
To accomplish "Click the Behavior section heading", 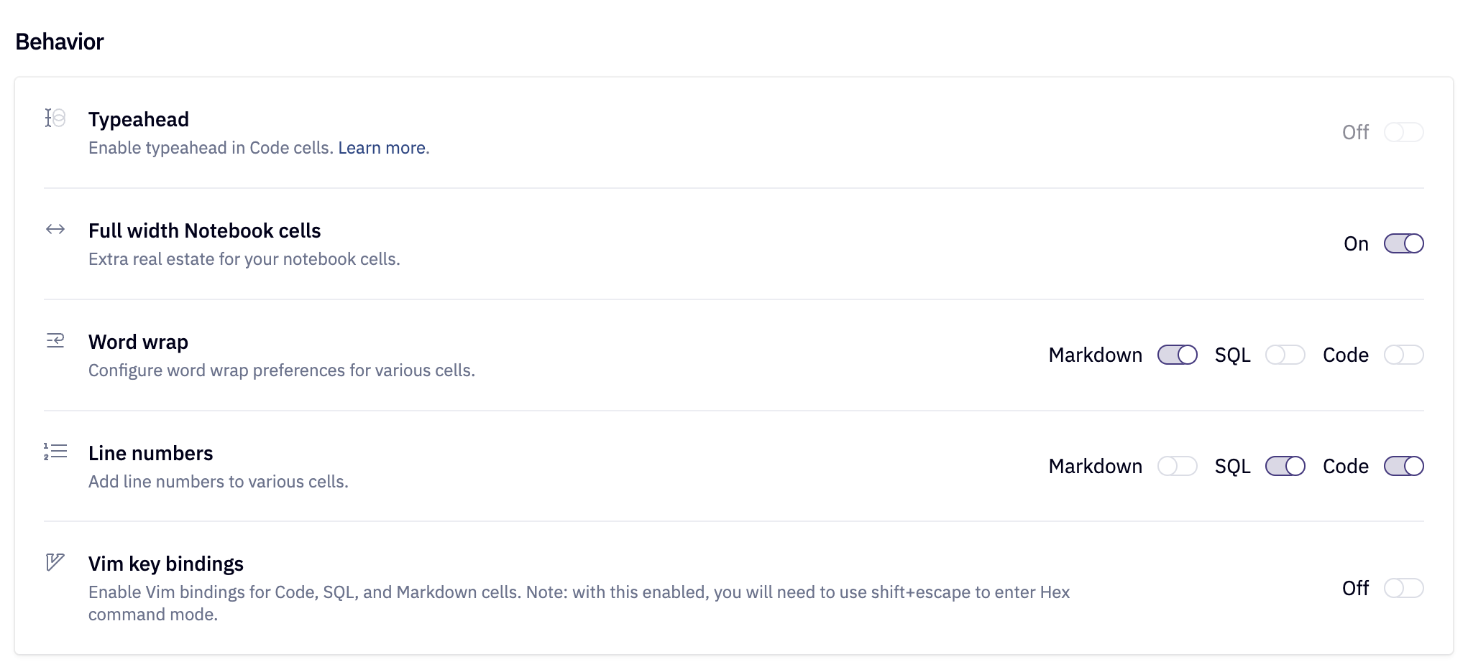I will (x=59, y=41).
